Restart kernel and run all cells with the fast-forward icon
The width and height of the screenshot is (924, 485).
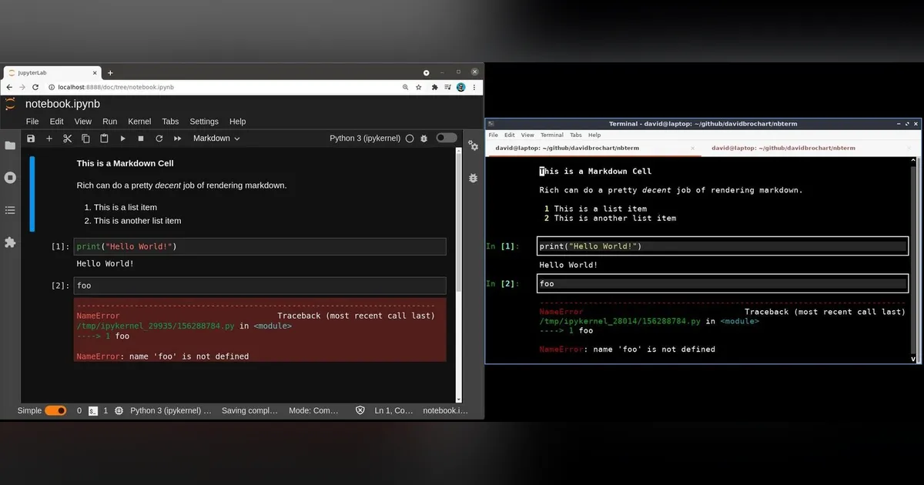[x=178, y=139]
